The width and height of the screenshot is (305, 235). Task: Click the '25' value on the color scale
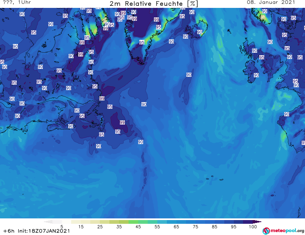100,227
